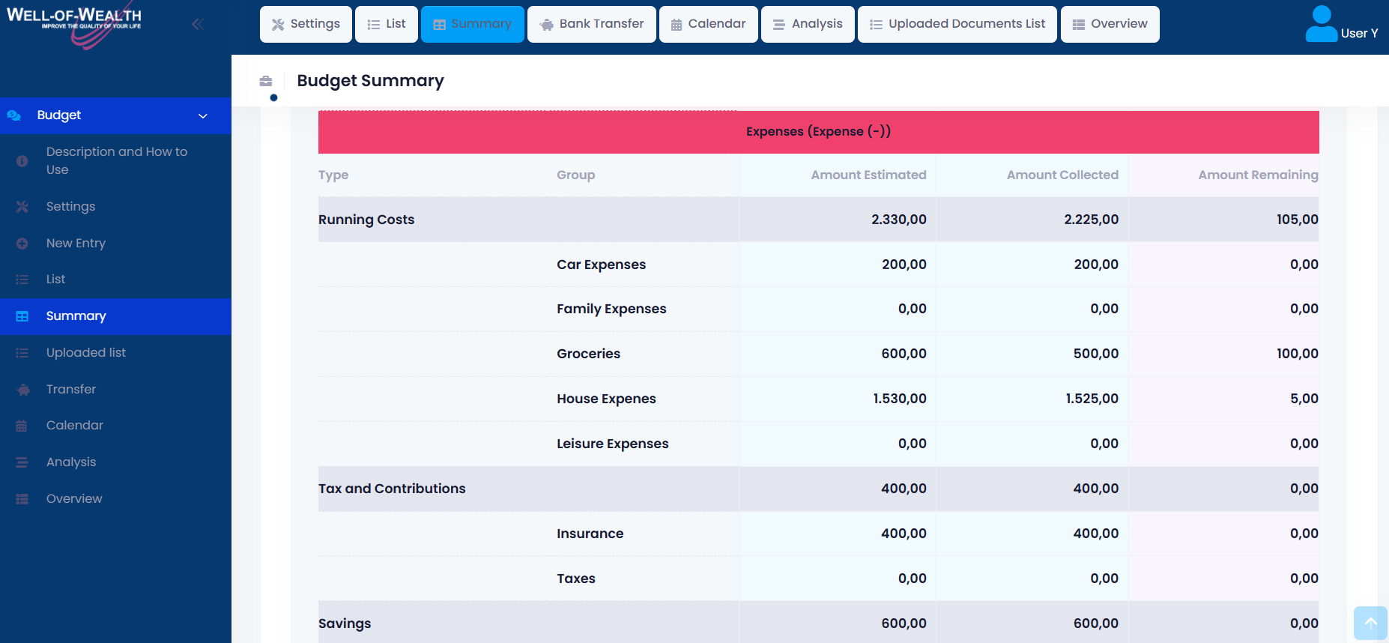Click the Family Expenses group cell

pyautogui.click(x=611, y=309)
